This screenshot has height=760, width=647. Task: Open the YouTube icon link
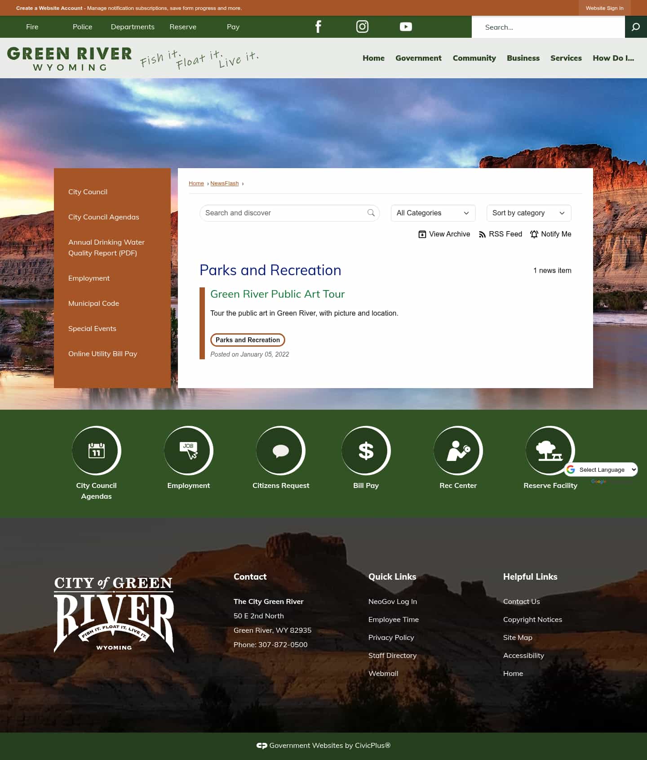[x=406, y=27]
